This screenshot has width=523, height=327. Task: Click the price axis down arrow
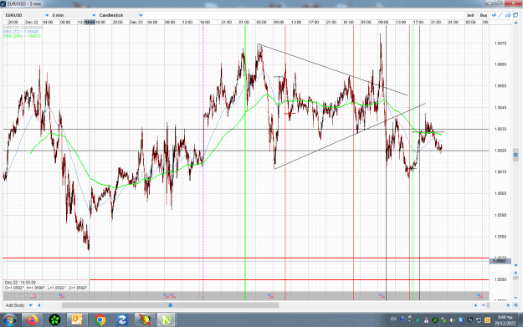515,265
